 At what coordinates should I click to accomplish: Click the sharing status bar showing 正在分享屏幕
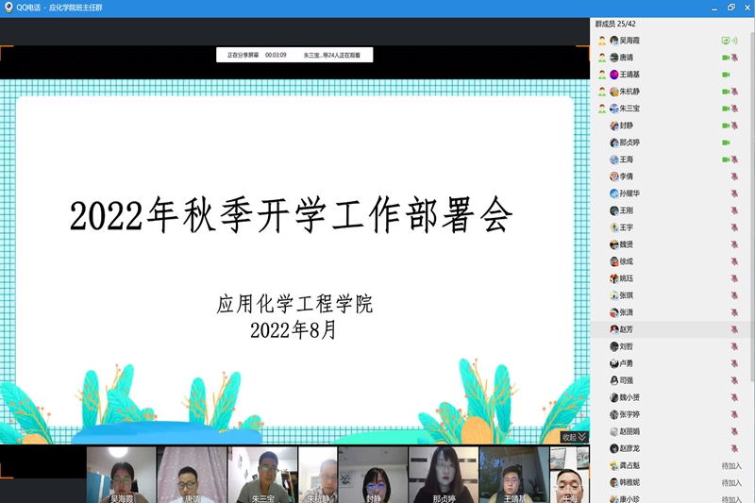coord(294,56)
